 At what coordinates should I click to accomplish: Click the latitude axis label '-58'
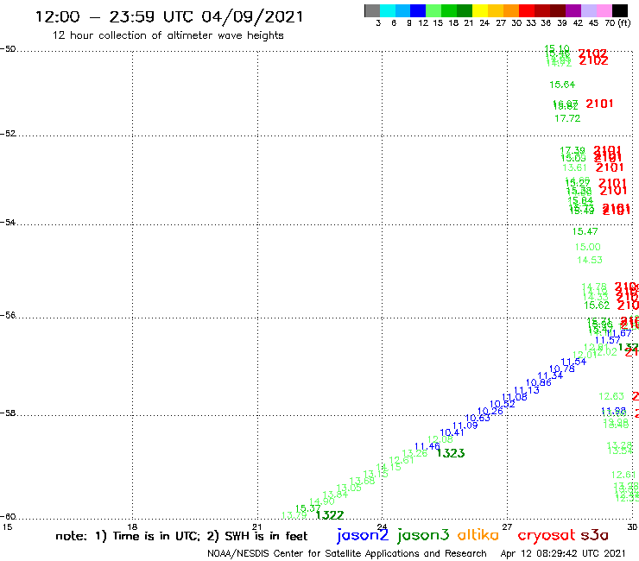pyautogui.click(x=8, y=413)
